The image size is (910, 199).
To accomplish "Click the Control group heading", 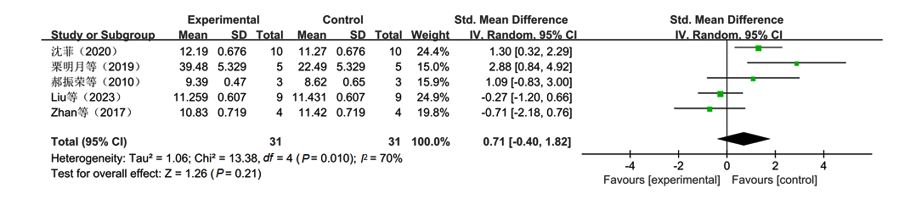I will [343, 20].
